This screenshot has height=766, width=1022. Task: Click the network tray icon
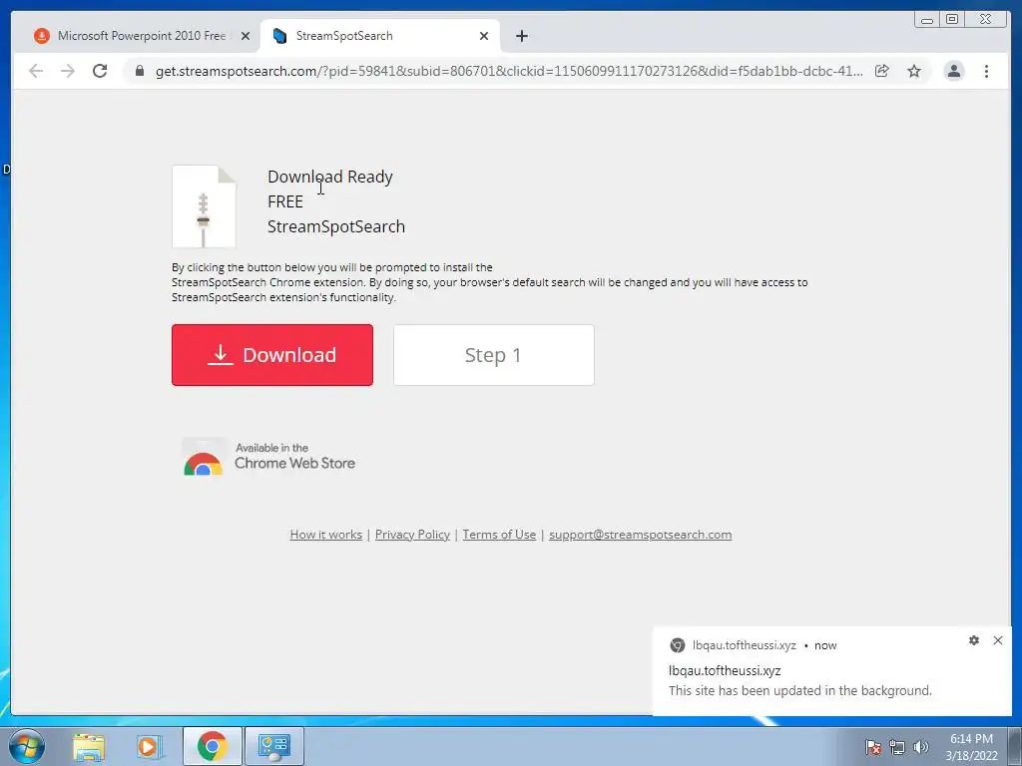tap(897, 747)
